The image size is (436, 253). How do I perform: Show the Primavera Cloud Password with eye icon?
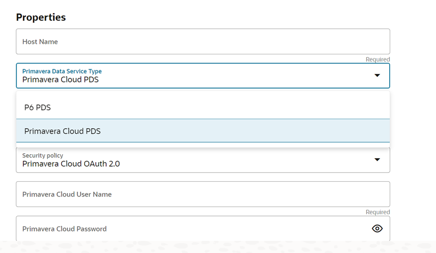click(377, 229)
